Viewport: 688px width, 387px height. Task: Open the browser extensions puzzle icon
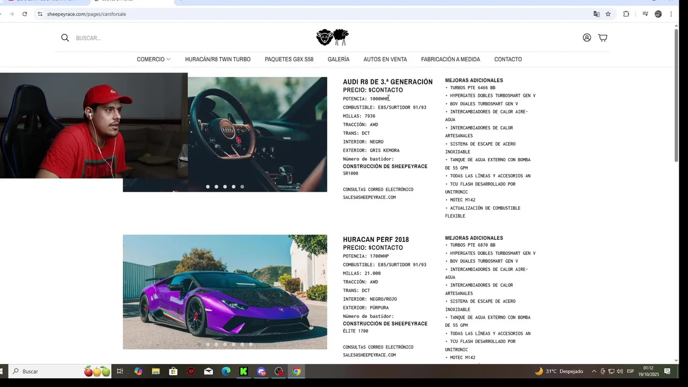tap(626, 14)
